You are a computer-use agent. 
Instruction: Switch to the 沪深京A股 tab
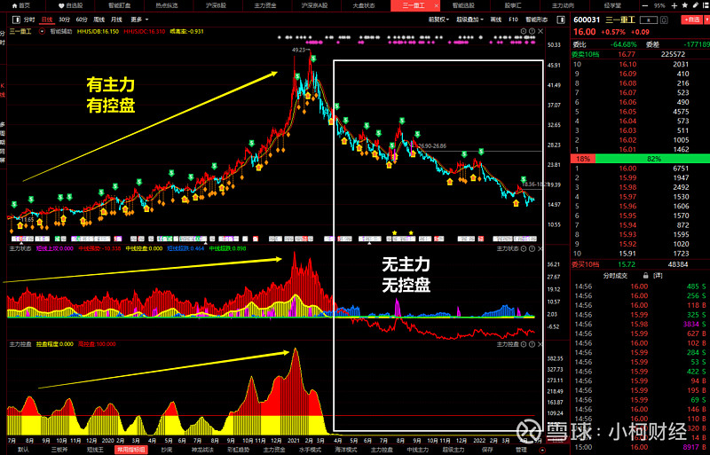[x=314, y=6]
